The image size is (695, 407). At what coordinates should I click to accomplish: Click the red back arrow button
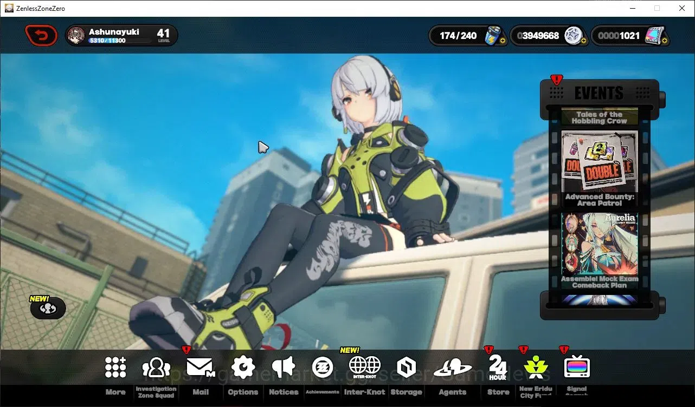[x=41, y=36]
